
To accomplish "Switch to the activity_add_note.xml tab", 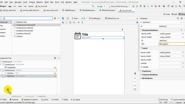I will coord(31,10).
